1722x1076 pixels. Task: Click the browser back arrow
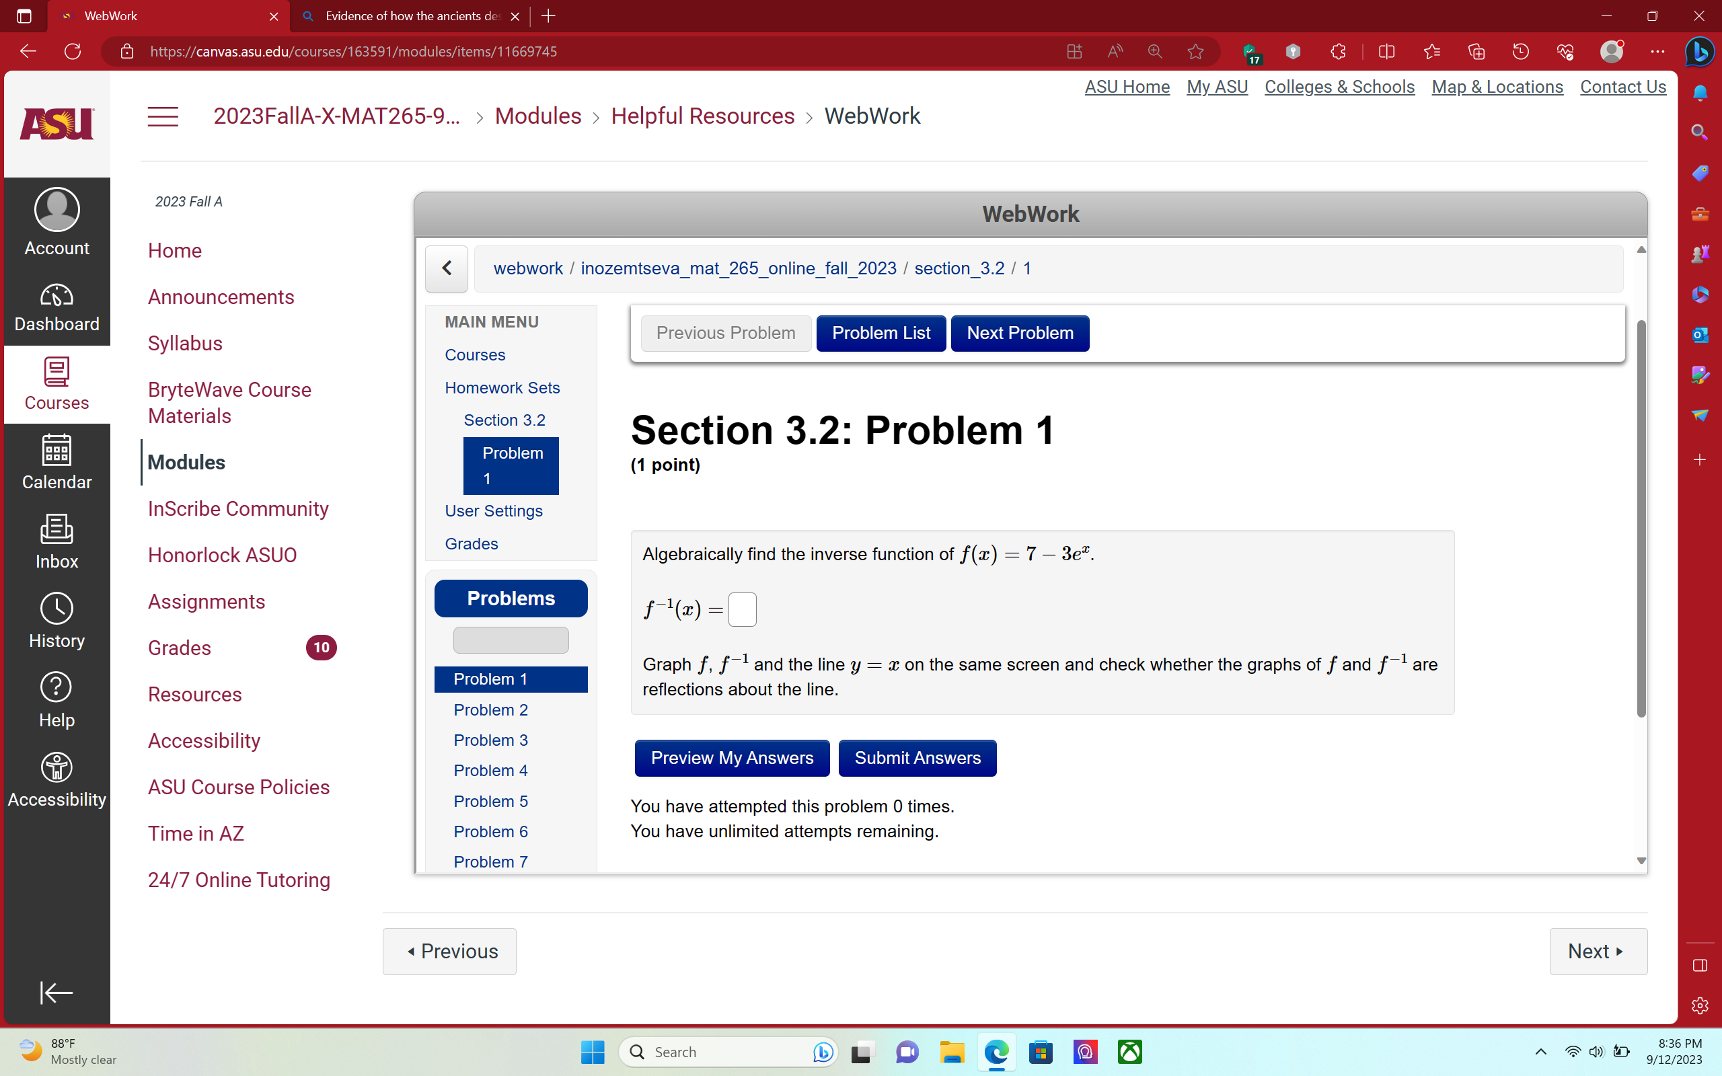pos(28,51)
